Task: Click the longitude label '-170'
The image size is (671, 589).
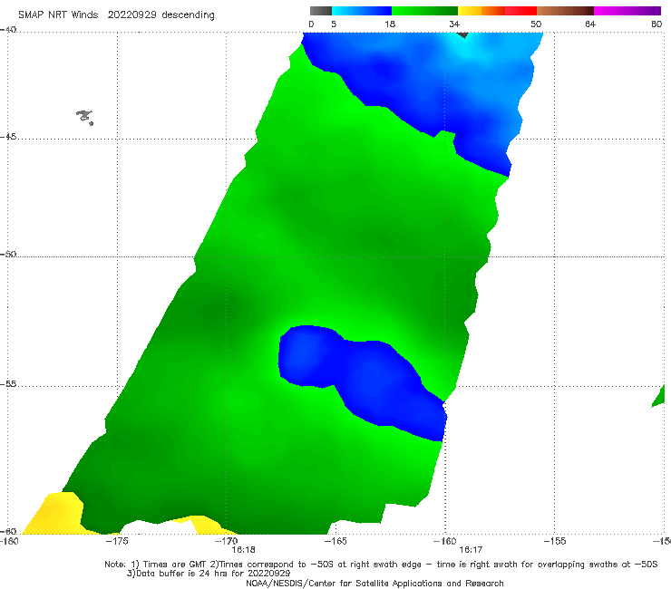Action: (x=227, y=541)
